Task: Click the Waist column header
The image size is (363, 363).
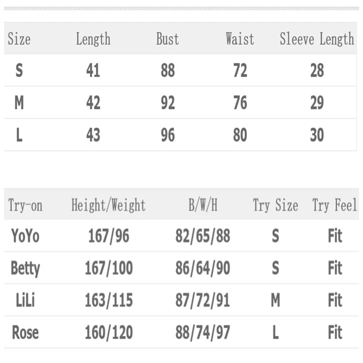Action: point(240,39)
